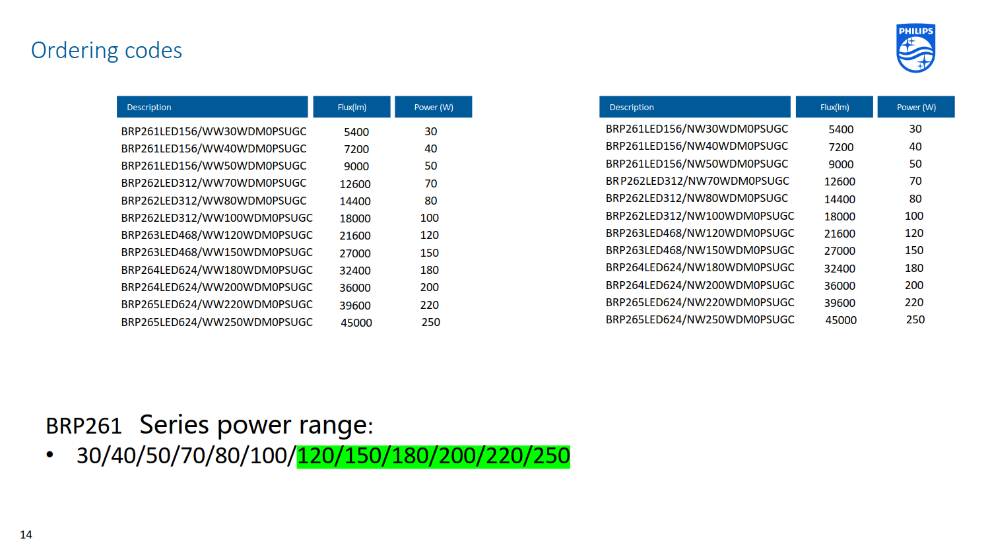The image size is (990, 557).
Task: Click the BRP265LED624/WW250WDM0PSUGC description cell
Action: click(217, 322)
